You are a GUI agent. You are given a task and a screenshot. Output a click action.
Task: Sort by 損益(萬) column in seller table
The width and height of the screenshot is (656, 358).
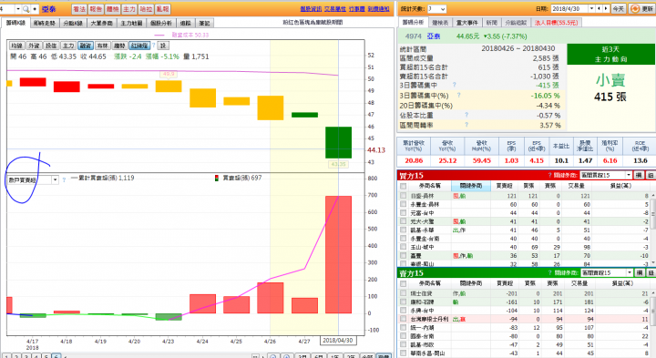(x=622, y=283)
